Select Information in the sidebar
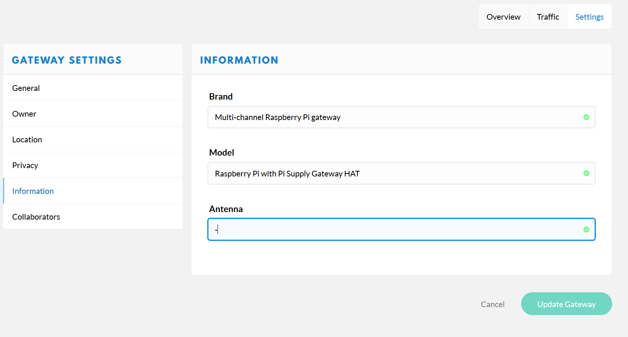The height and width of the screenshot is (337, 628). [93, 191]
